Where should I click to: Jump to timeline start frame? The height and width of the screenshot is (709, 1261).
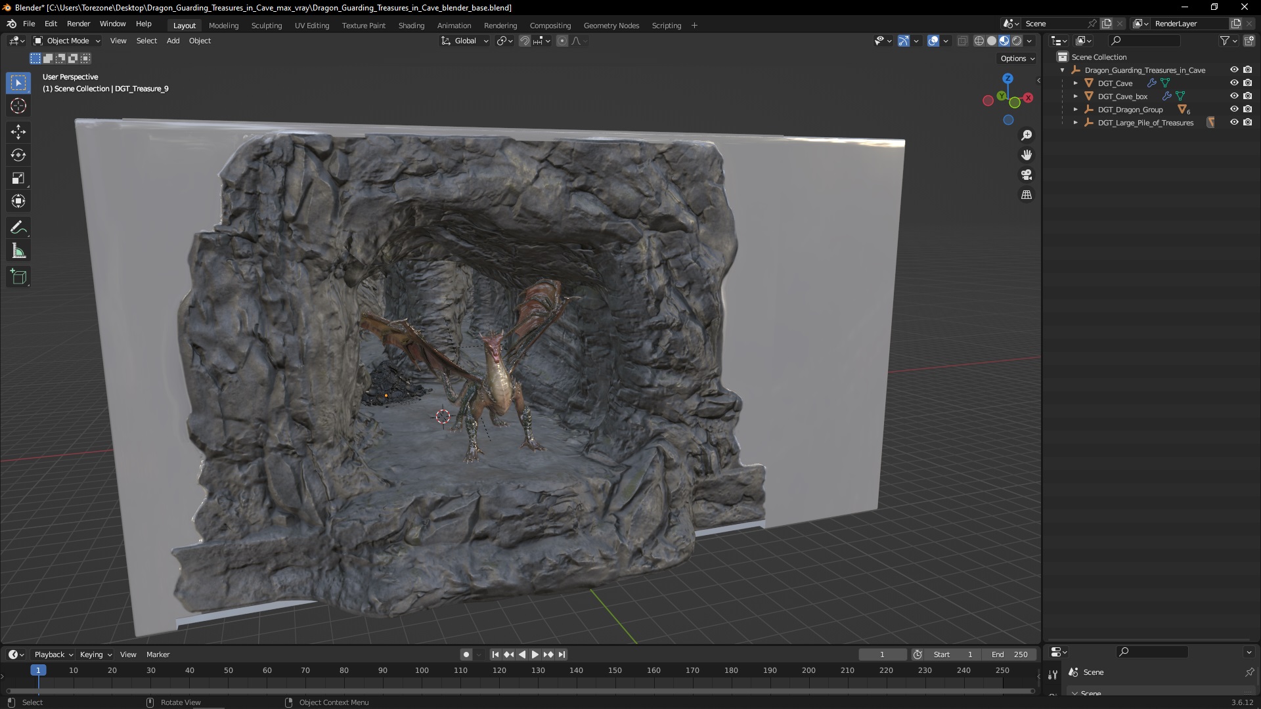point(495,655)
